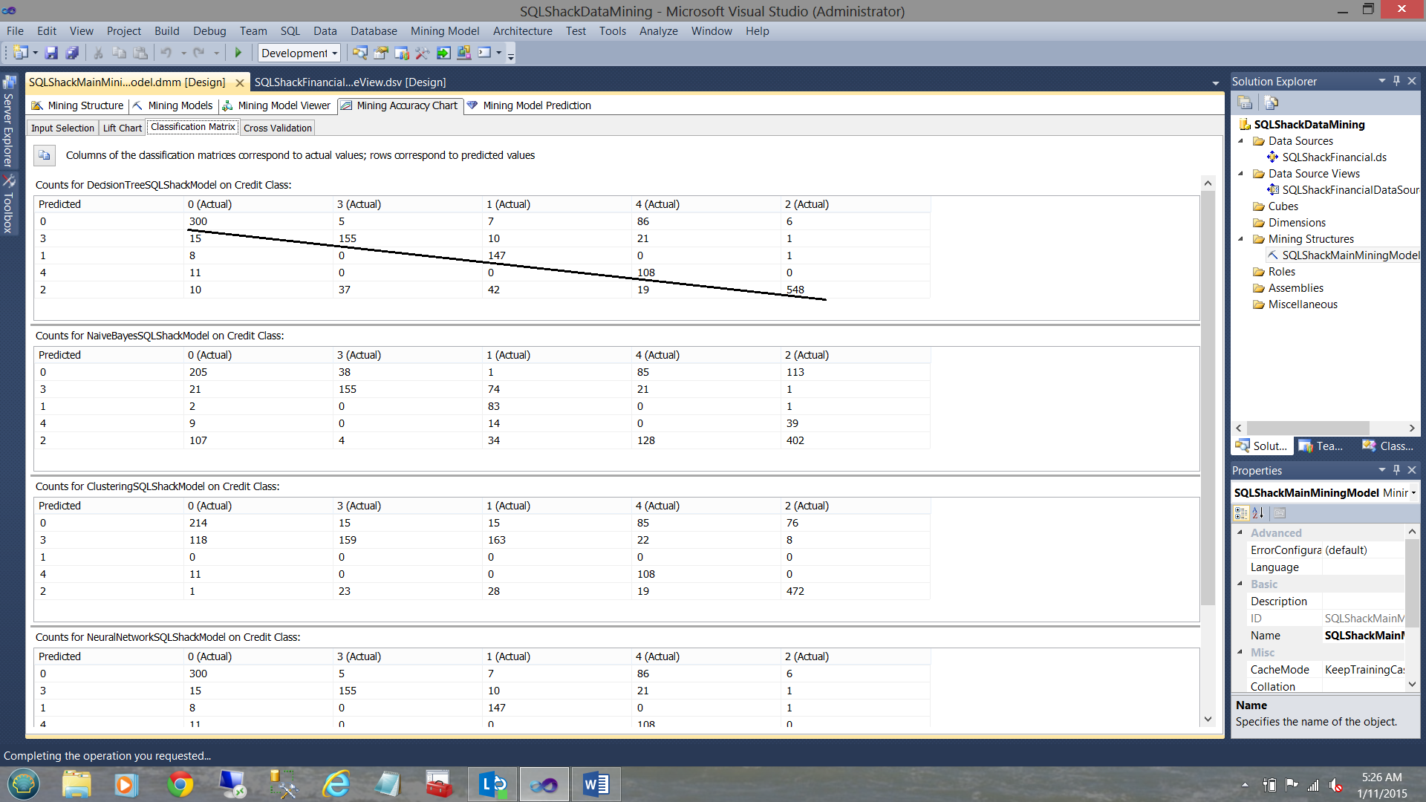This screenshot has height=802, width=1426.
Task: Toggle Alphabetical sort in Properties window
Action: 1257,513
